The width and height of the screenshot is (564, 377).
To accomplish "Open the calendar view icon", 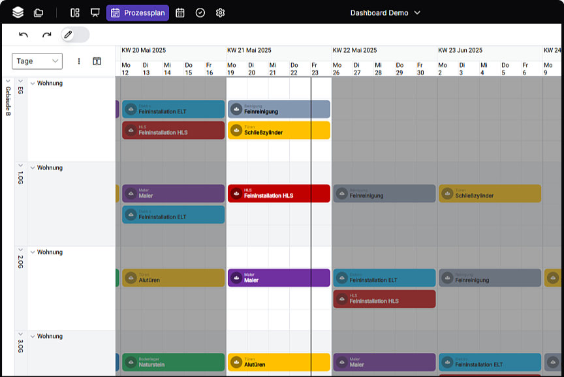I will (x=180, y=12).
